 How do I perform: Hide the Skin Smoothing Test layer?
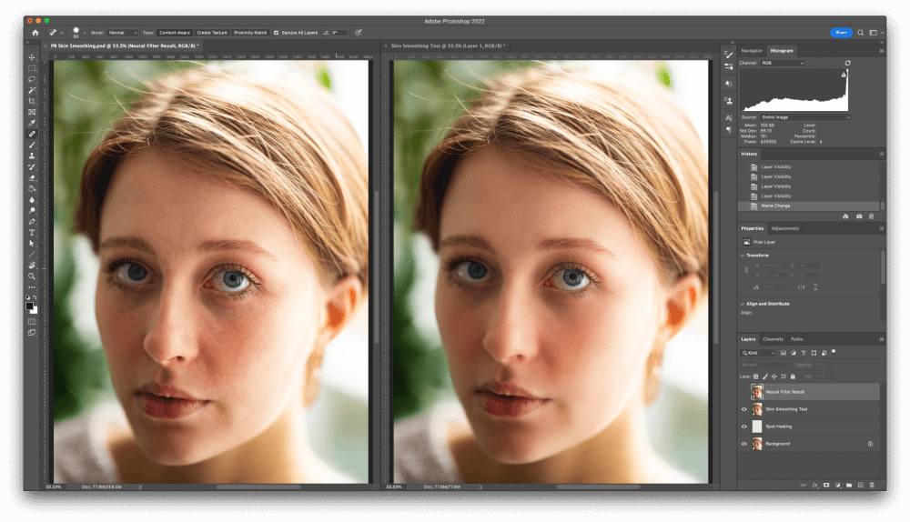(x=745, y=409)
